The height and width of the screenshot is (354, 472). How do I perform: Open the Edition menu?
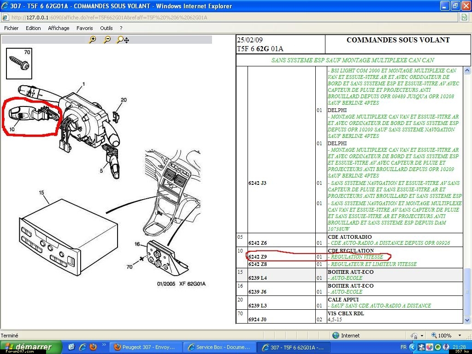(33, 28)
